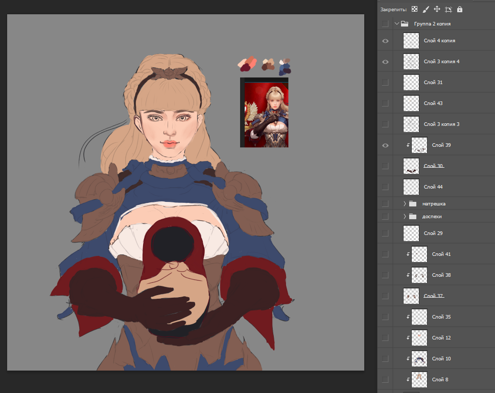Click the folder icon of доспехи group
495x393 pixels.
[413, 217]
